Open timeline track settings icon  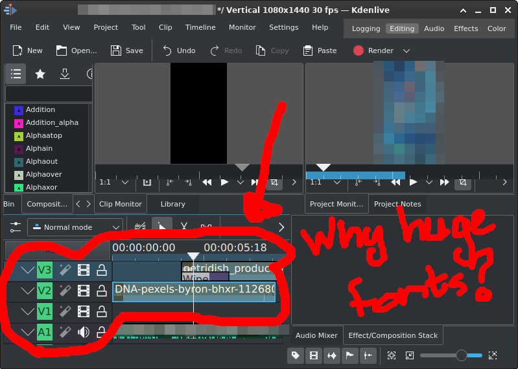click(16, 227)
